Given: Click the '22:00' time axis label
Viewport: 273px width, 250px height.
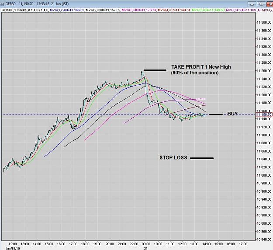Looking at the screenshot, I should tap(134, 244).
